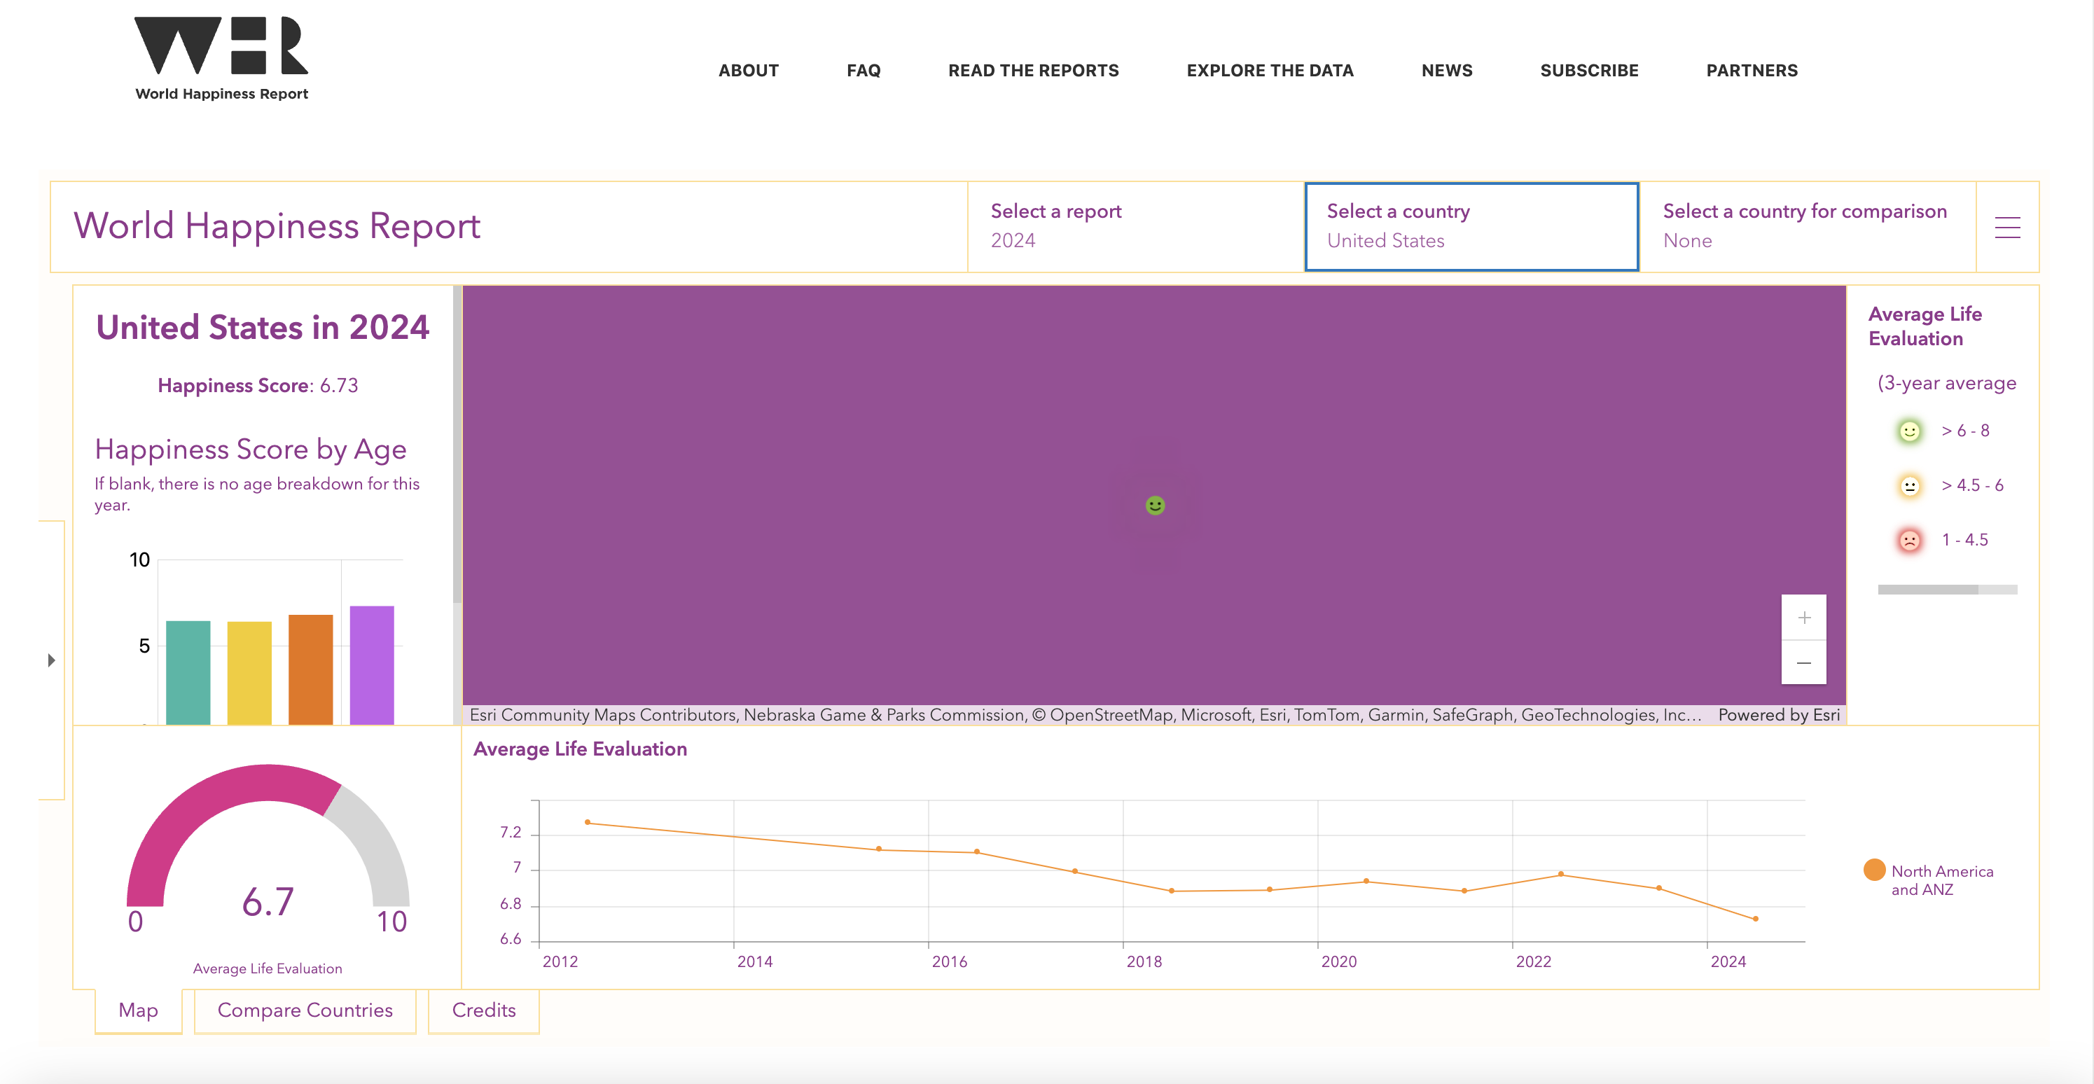2094x1084 pixels.
Task: Click the green smiley legend icon
Action: (1910, 431)
